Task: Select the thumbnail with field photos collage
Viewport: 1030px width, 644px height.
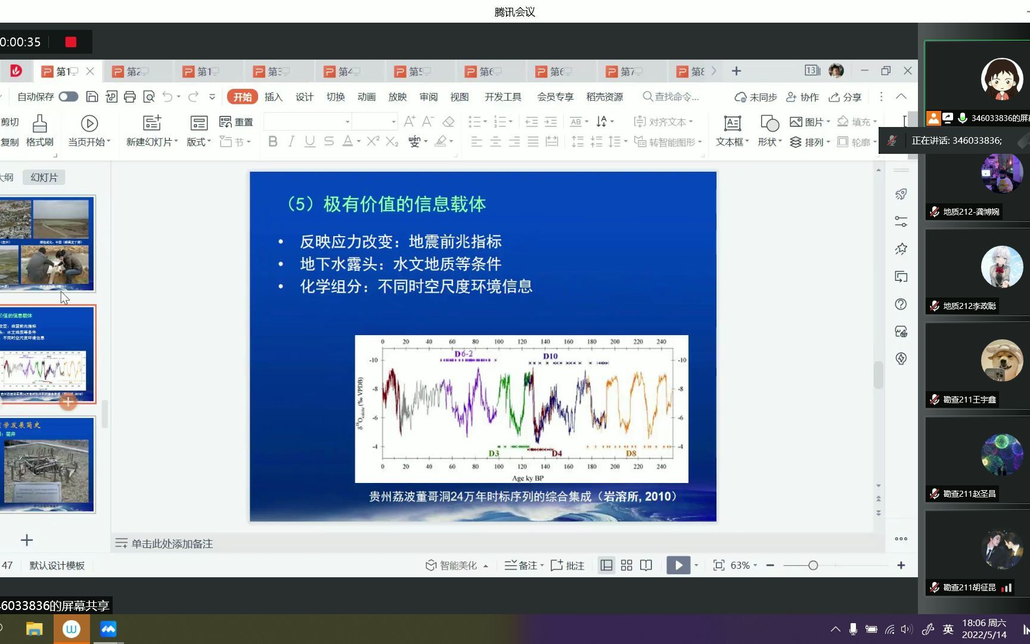Action: pos(48,243)
